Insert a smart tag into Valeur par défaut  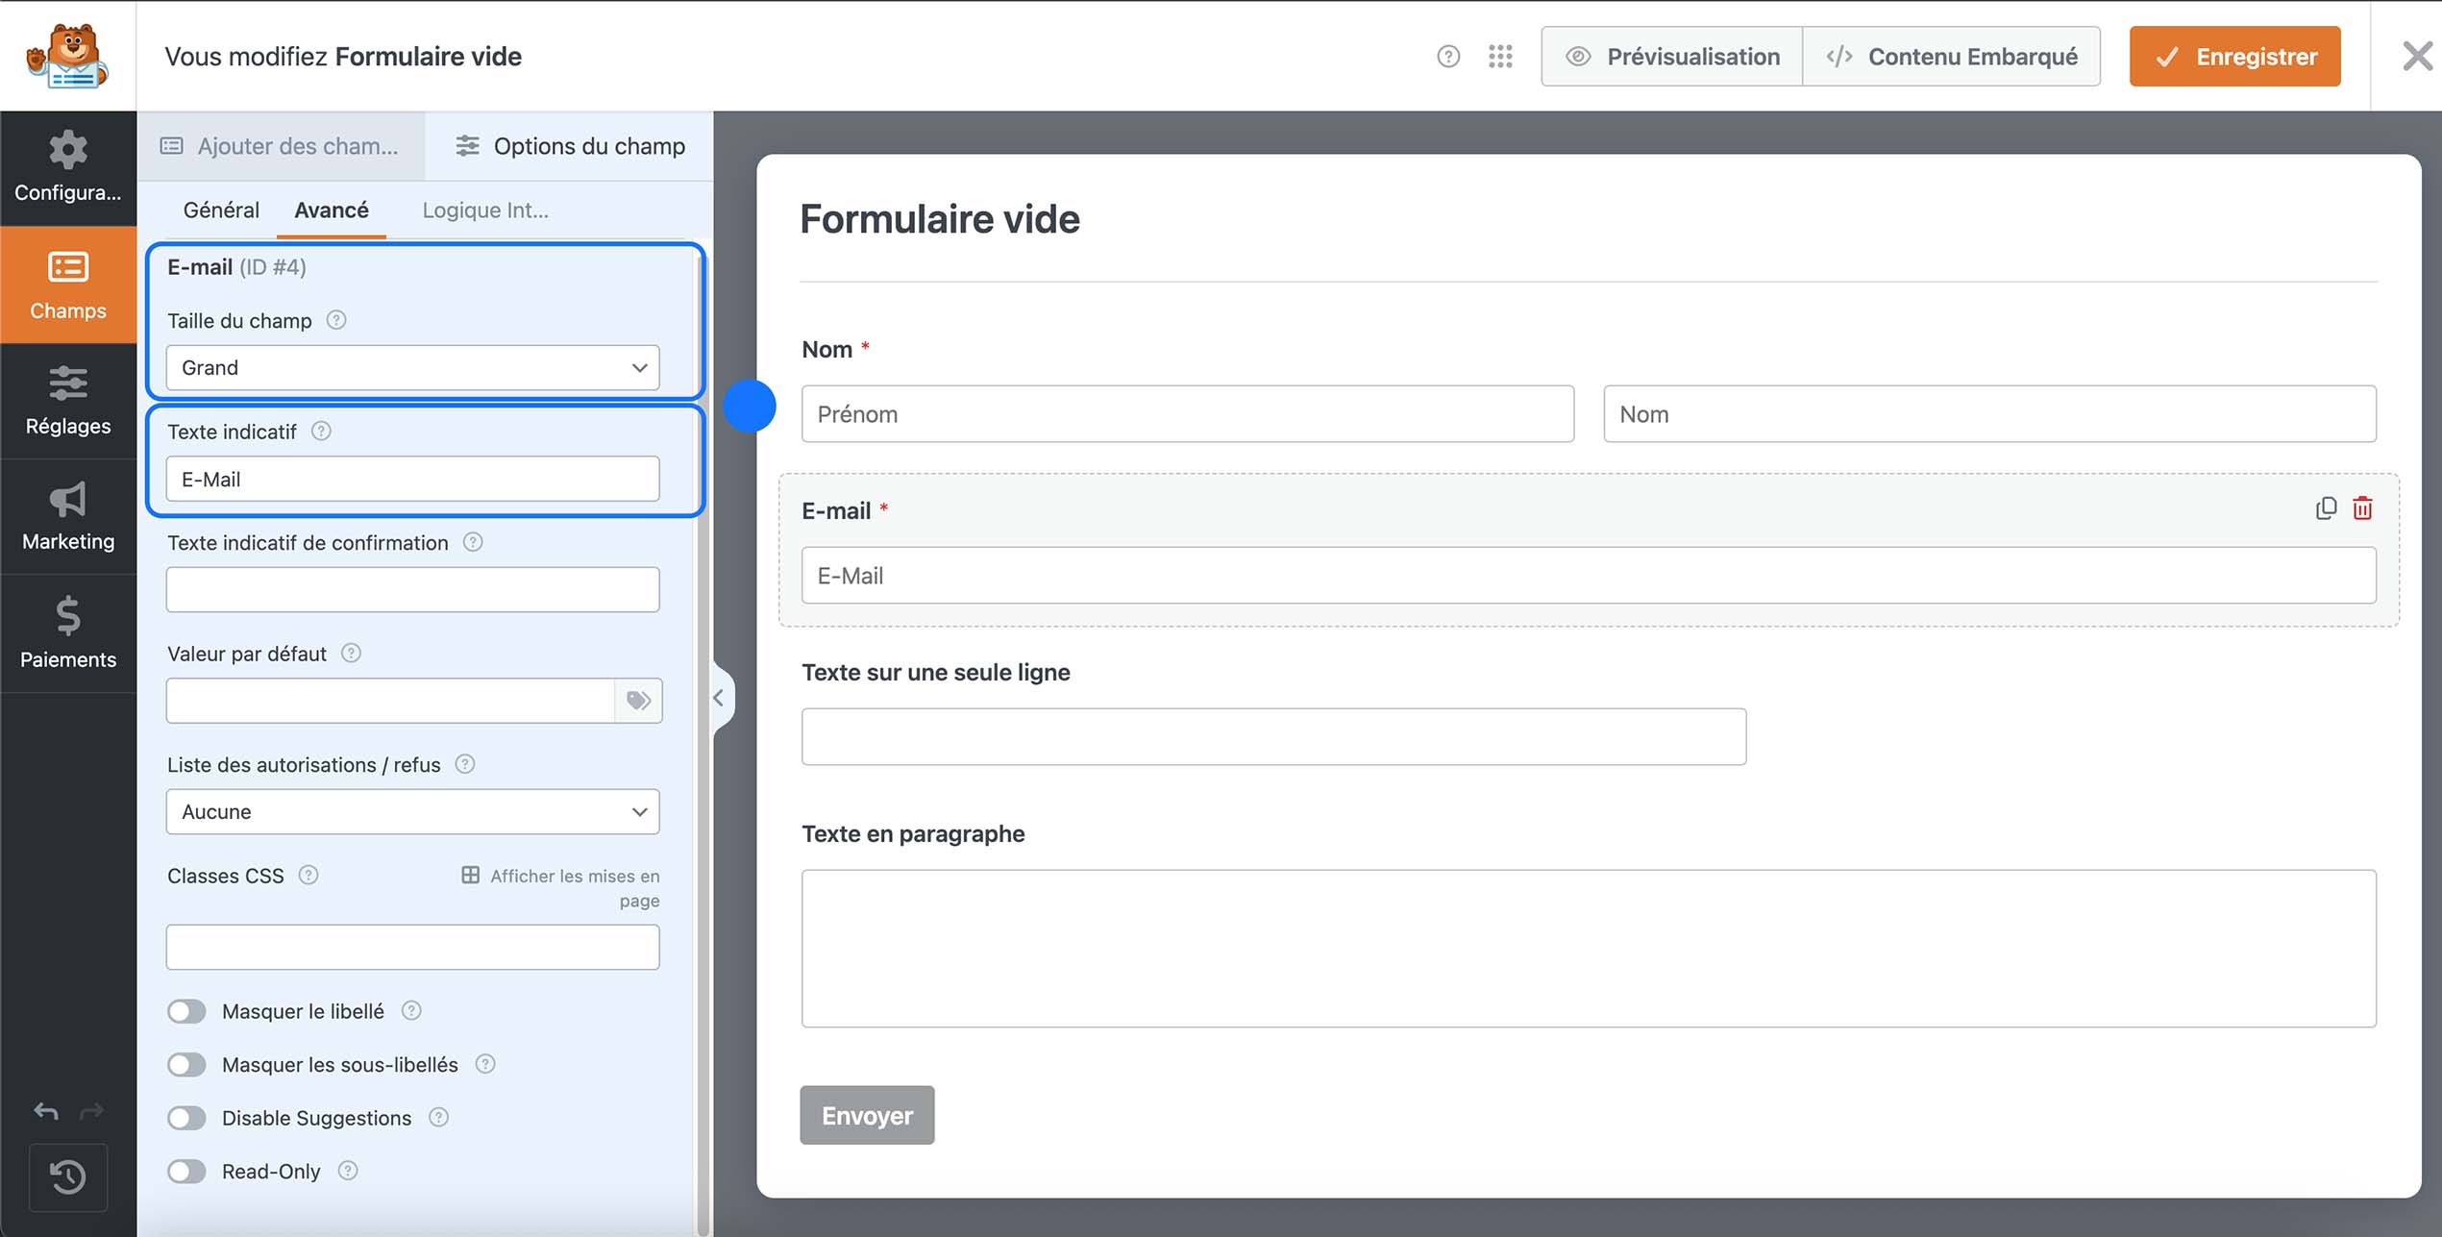coord(637,701)
